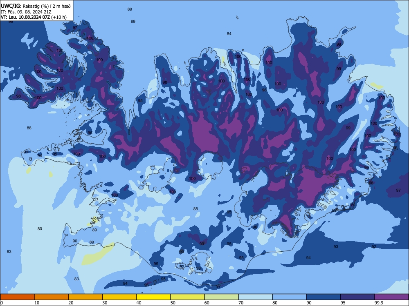Click the indigo 95–99.9 legend swatch
The width and height of the screenshot is (409, 306).
357,297
